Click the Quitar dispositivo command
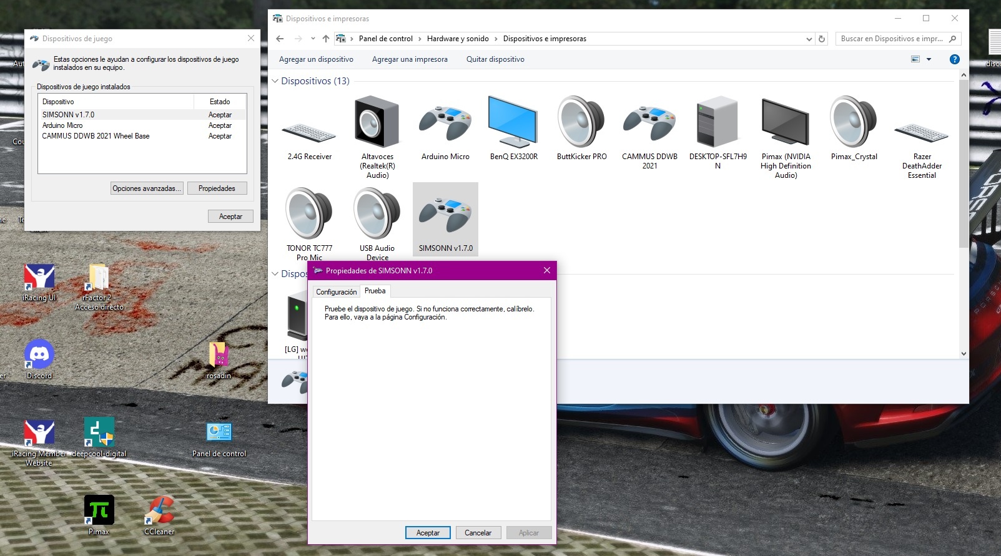 tap(495, 59)
